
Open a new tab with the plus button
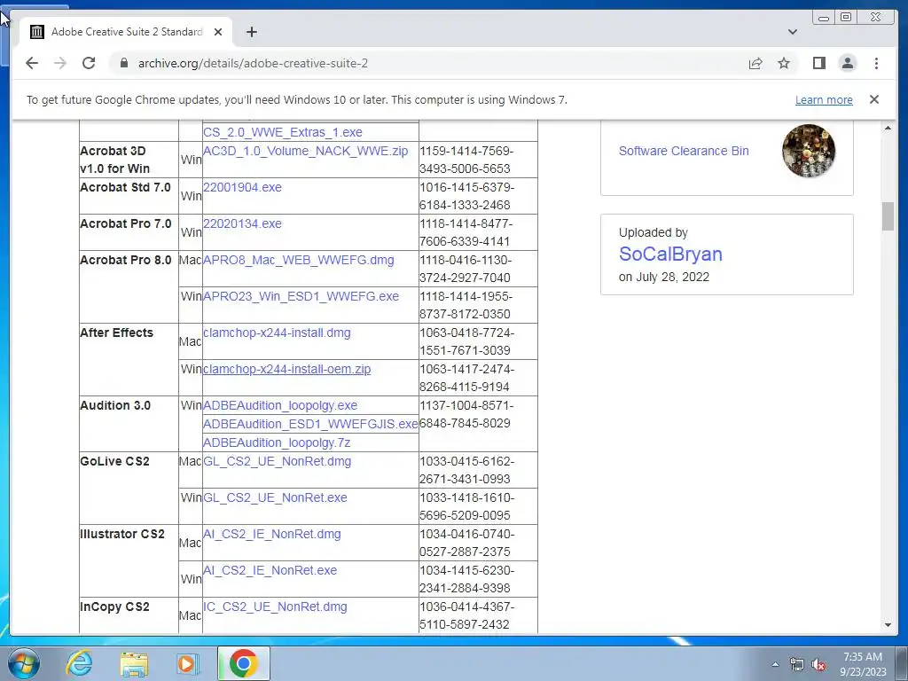click(251, 32)
